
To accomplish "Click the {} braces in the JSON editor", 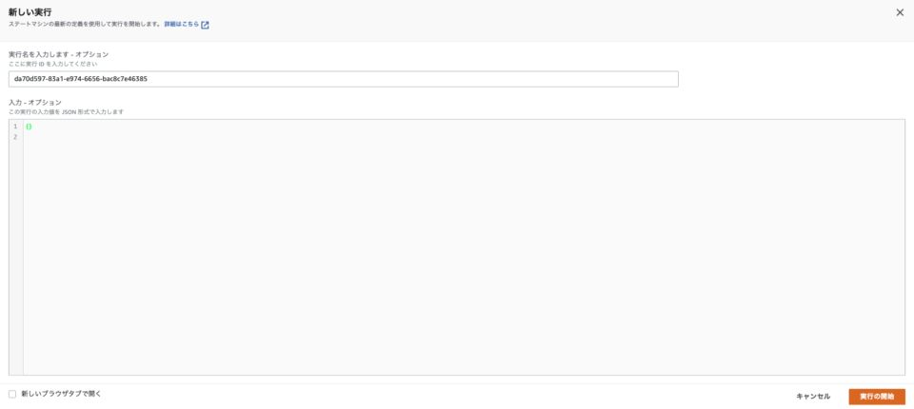I will pyautogui.click(x=29, y=127).
